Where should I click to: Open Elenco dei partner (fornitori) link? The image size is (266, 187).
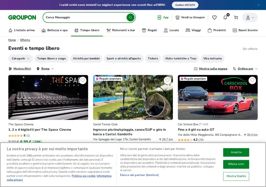139,175
